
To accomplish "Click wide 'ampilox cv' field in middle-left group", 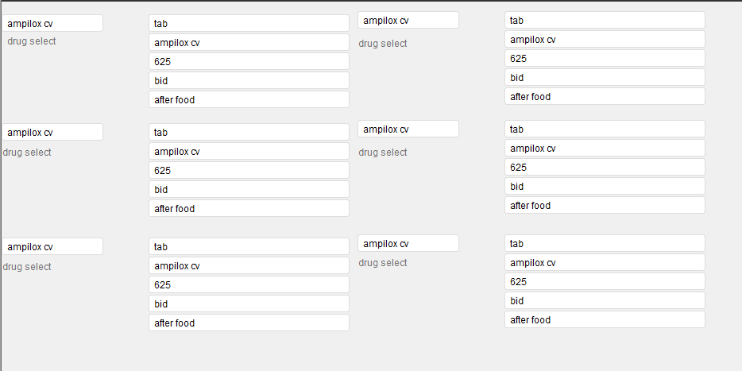I will point(249,152).
